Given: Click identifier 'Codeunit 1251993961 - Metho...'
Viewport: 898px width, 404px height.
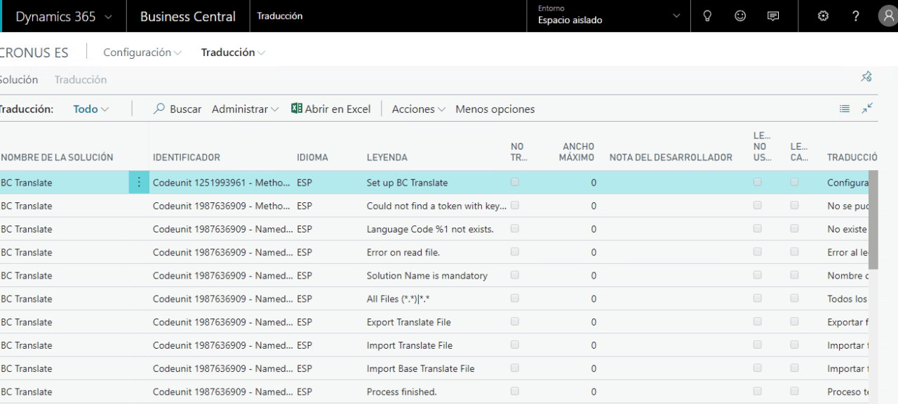Looking at the screenshot, I should click(222, 183).
